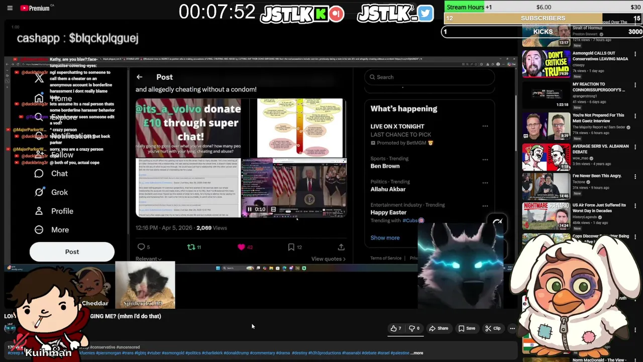Open options for Allahu Akbar trend

[485, 183]
